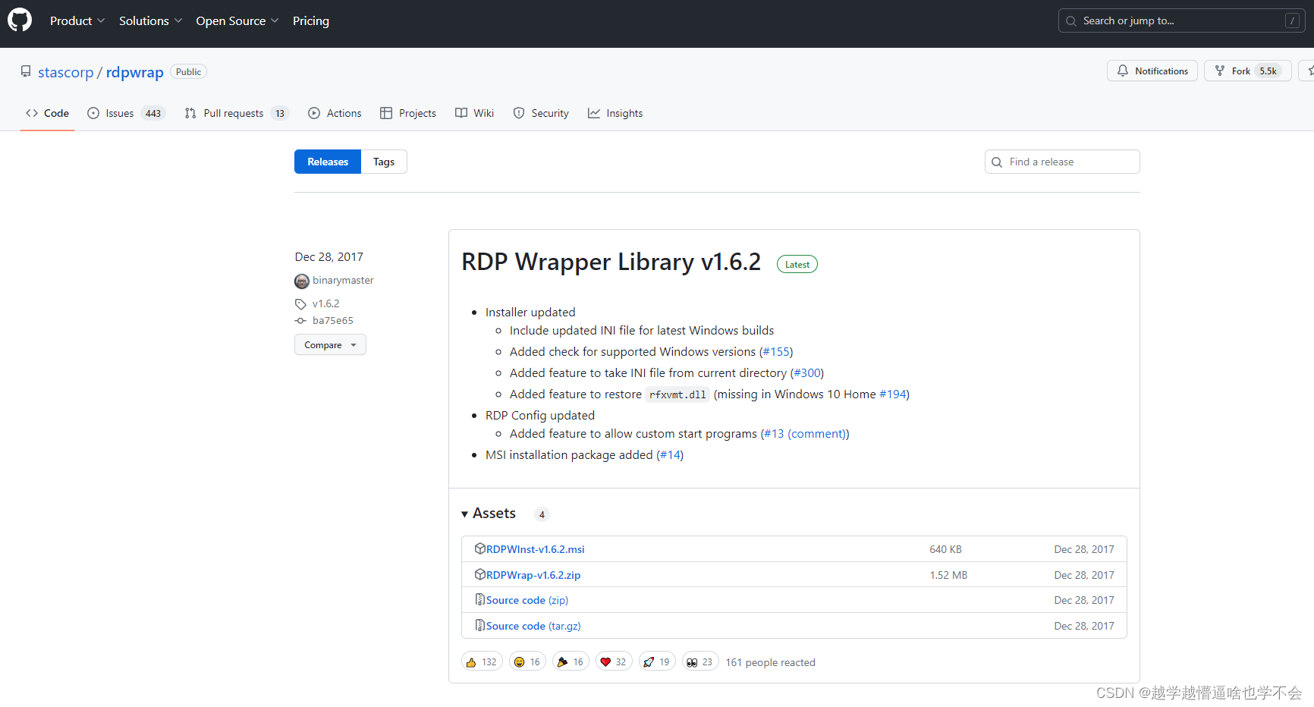Image resolution: width=1314 pixels, height=707 pixels.
Task: Switch to the Projects tab
Action: [x=408, y=113]
